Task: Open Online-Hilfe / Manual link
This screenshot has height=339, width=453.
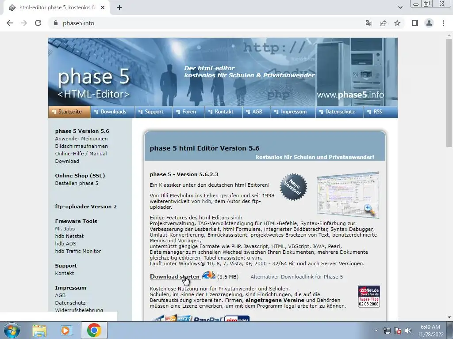Action: (81, 154)
